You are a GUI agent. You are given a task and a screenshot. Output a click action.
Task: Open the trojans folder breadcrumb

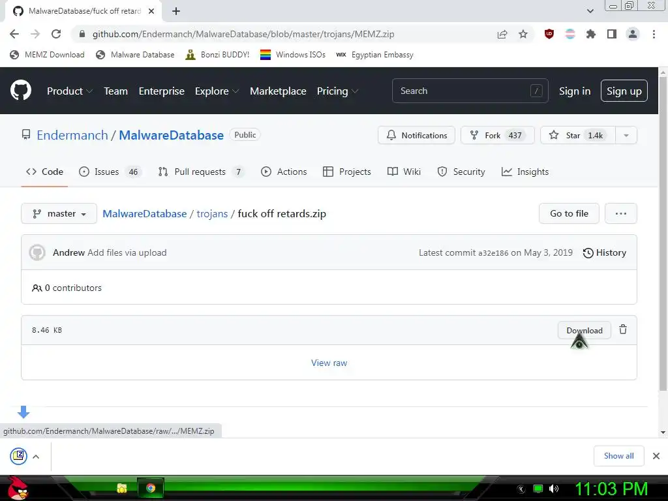click(x=212, y=213)
